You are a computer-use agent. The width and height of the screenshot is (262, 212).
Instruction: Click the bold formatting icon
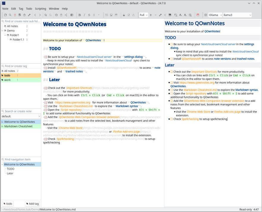[x=80, y=15]
